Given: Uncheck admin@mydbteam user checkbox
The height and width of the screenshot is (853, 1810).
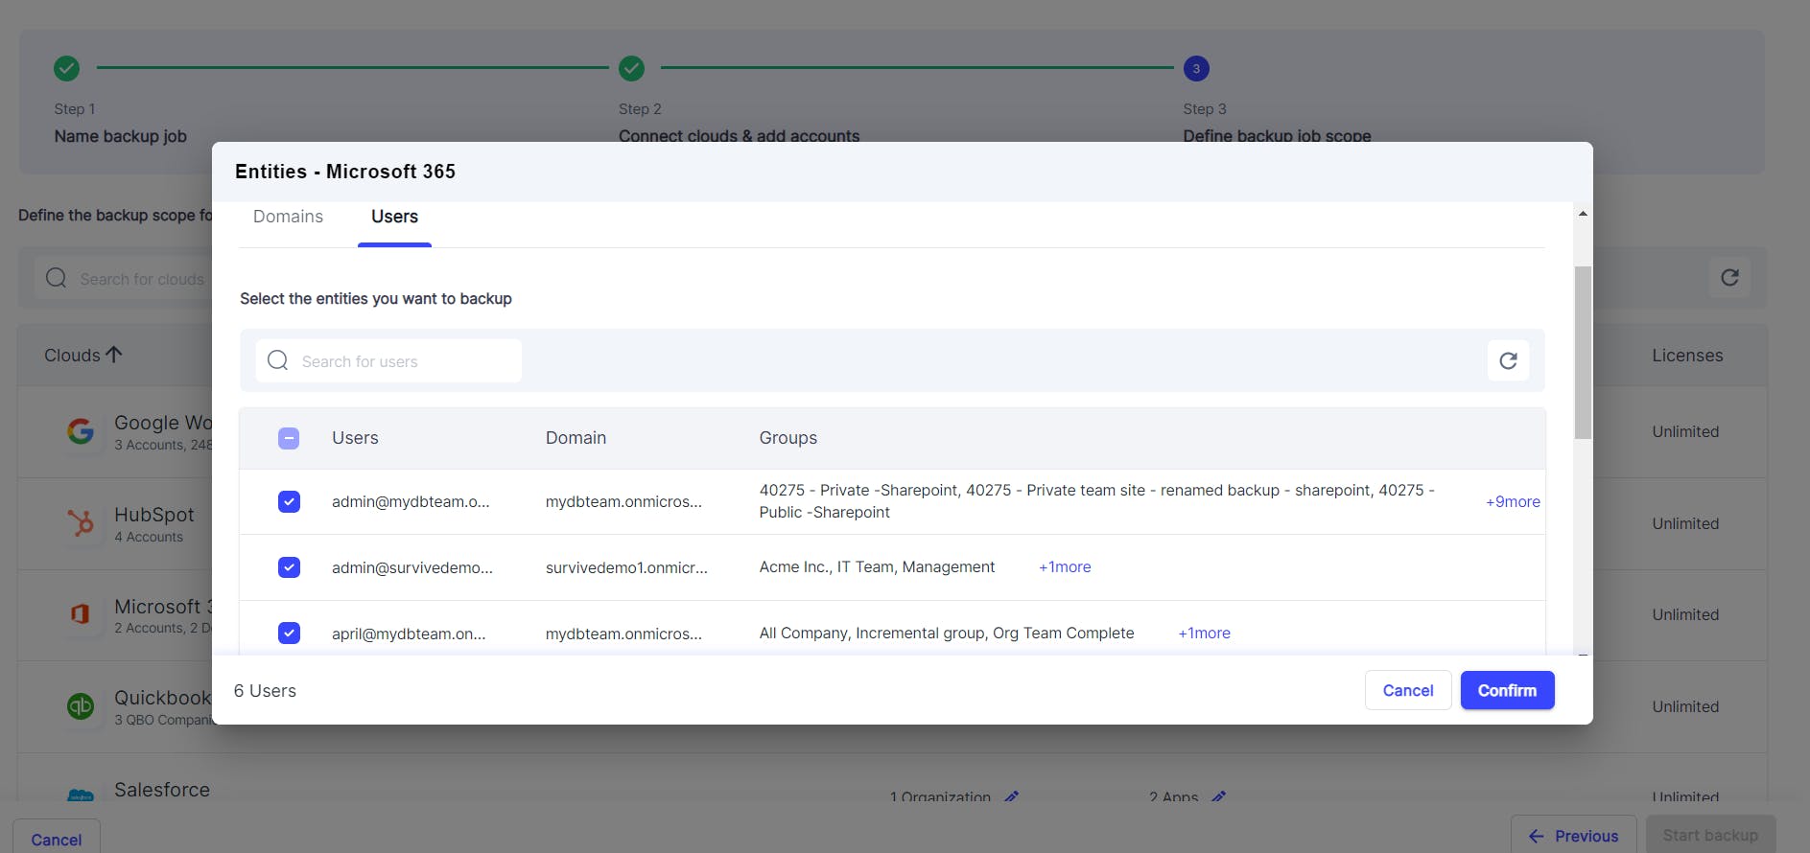Looking at the screenshot, I should pyautogui.click(x=289, y=501).
